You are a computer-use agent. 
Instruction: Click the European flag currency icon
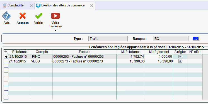tap(196, 38)
